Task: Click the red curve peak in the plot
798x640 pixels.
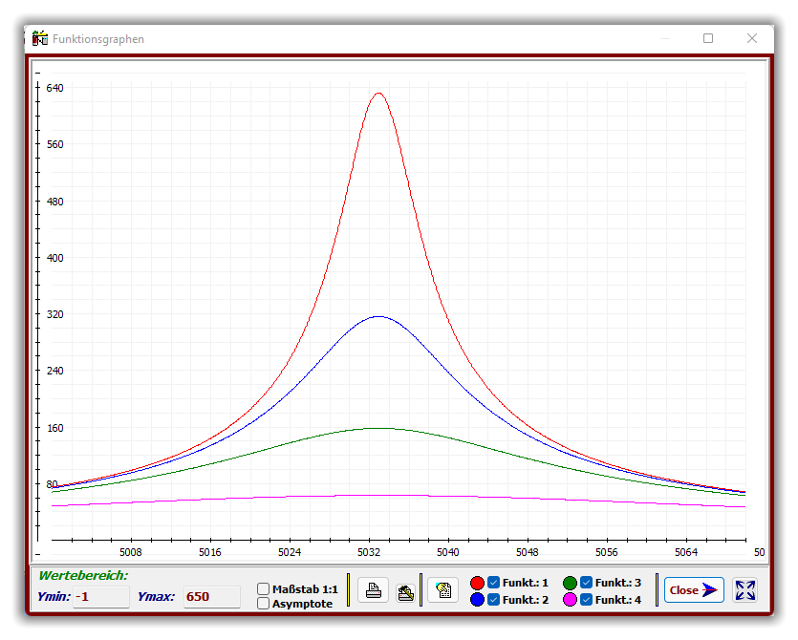Action: 378,94
